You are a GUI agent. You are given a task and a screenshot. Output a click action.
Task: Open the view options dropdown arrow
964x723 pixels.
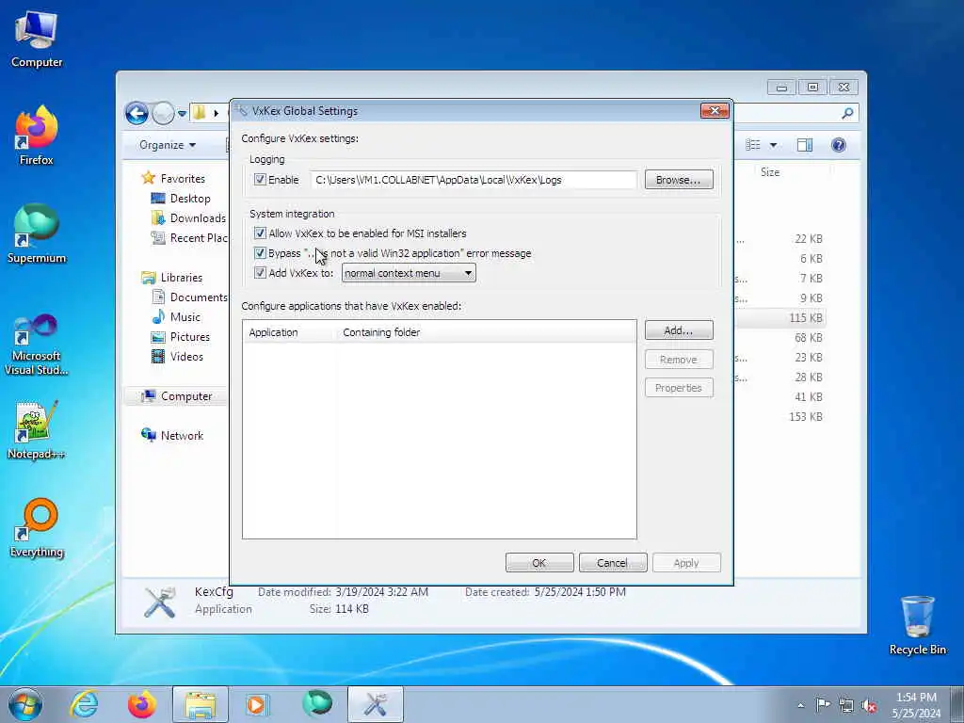pyautogui.click(x=774, y=145)
